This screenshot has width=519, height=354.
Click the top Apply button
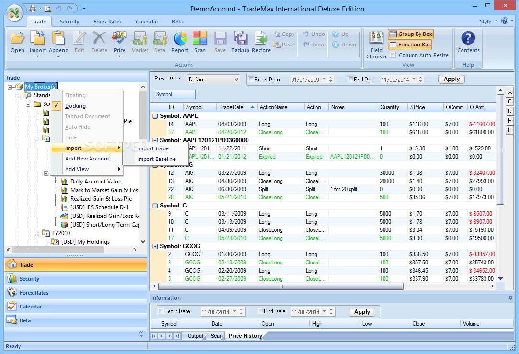[451, 79]
